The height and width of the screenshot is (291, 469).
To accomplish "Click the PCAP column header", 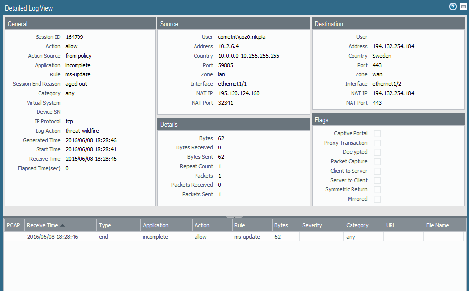I will pyautogui.click(x=13, y=225).
